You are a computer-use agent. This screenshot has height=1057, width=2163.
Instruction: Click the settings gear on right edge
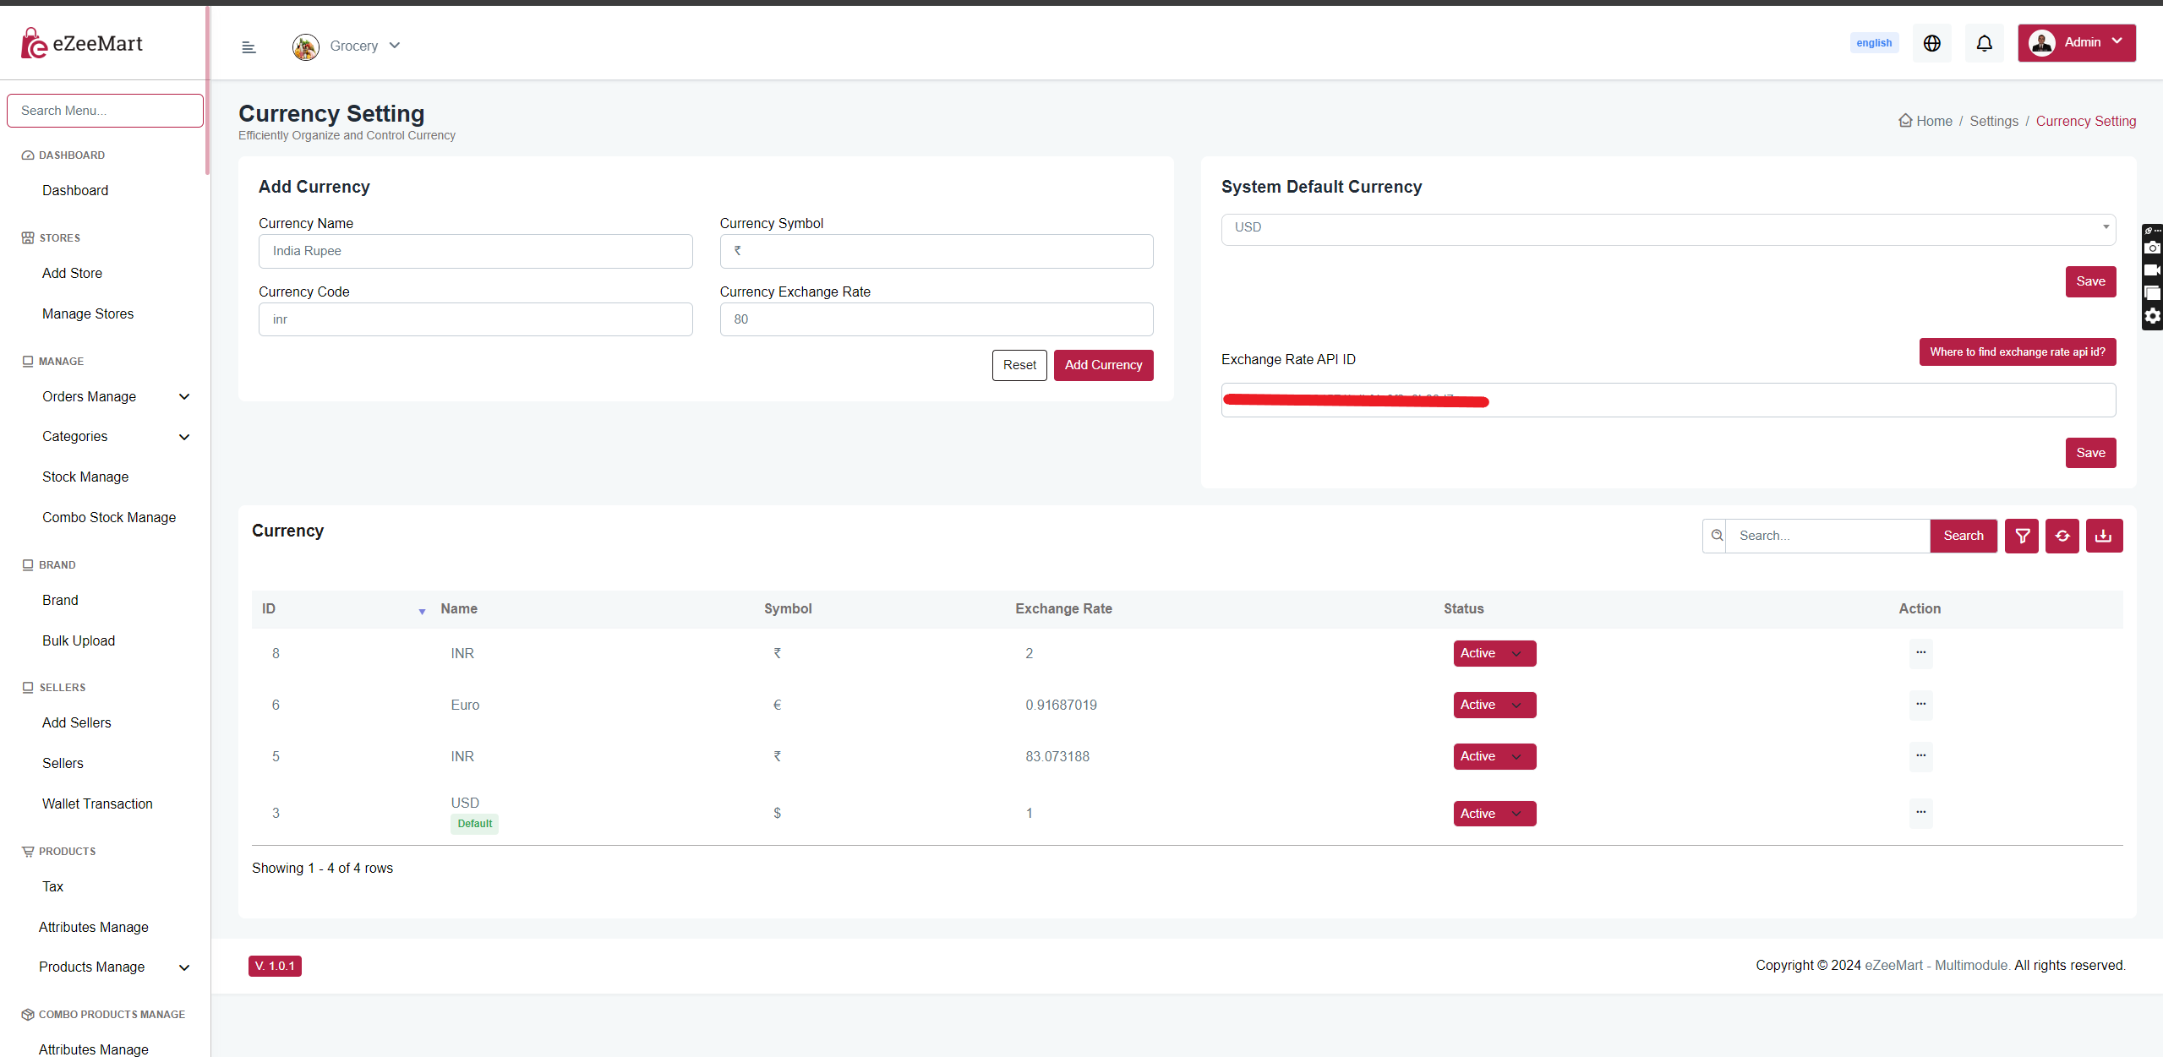tap(2153, 317)
